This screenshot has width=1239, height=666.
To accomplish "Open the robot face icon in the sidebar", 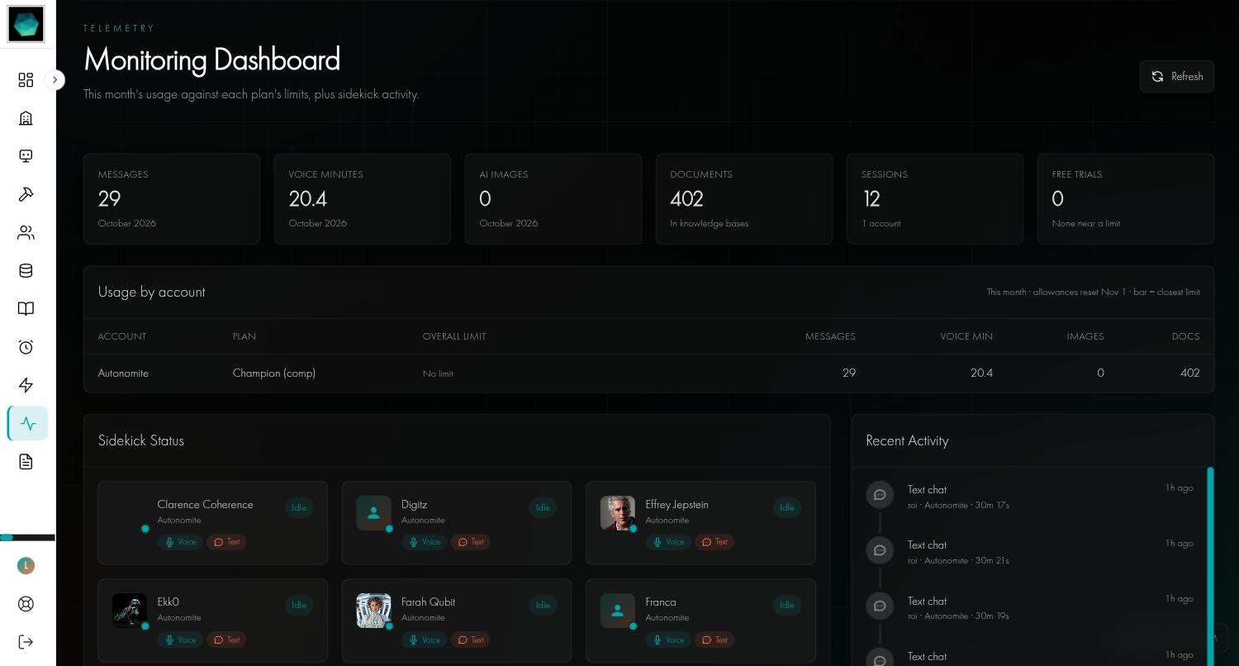I will tap(26, 156).
